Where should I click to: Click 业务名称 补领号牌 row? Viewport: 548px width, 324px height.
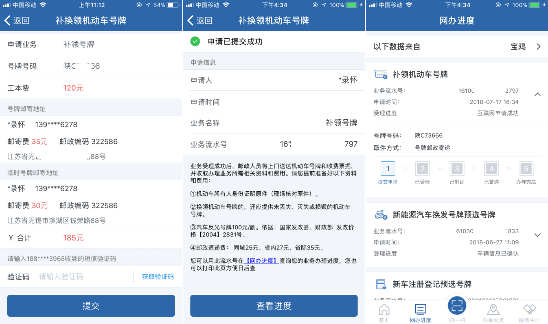274,123
